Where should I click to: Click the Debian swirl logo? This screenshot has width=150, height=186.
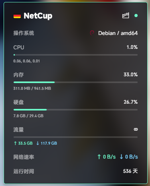92,33
